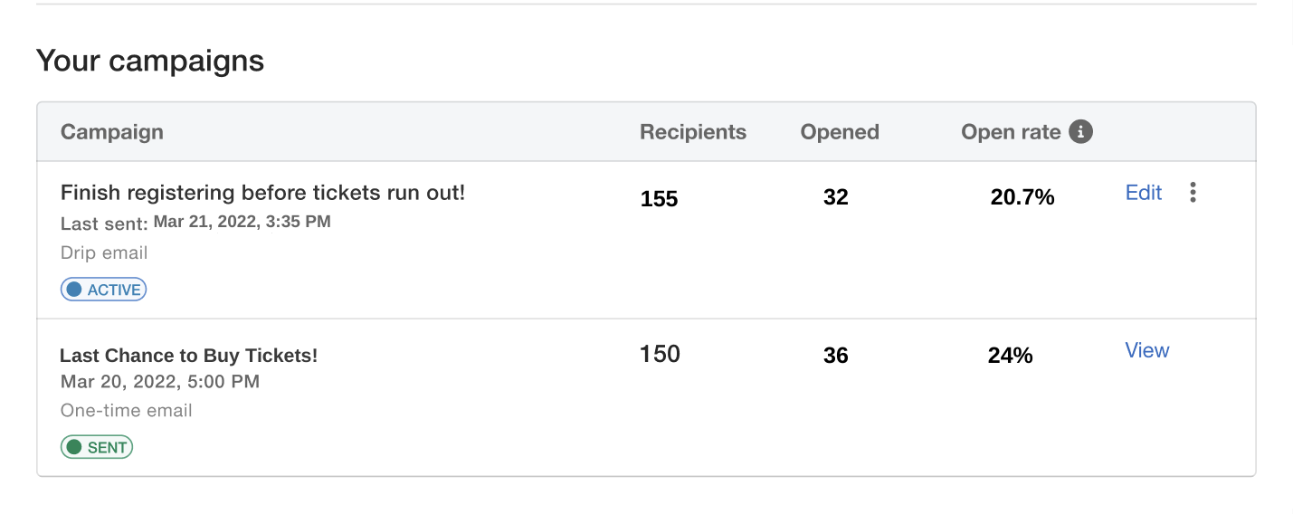Click the Open rate info icon
The height and width of the screenshot is (514, 1293).
(x=1080, y=132)
